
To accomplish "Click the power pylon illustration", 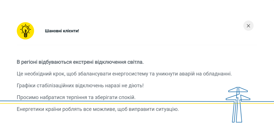I will pos(238,105).
